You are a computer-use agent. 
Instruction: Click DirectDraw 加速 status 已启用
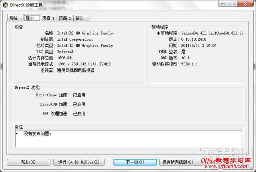(79, 95)
